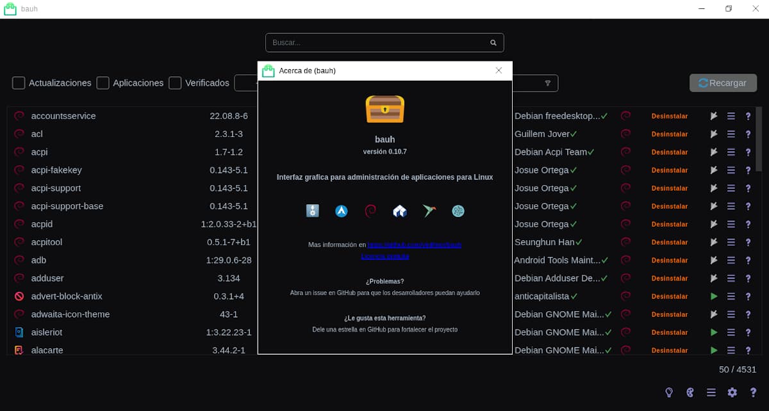
Task: Click Desinstalar for acpi-support
Action: point(670,188)
